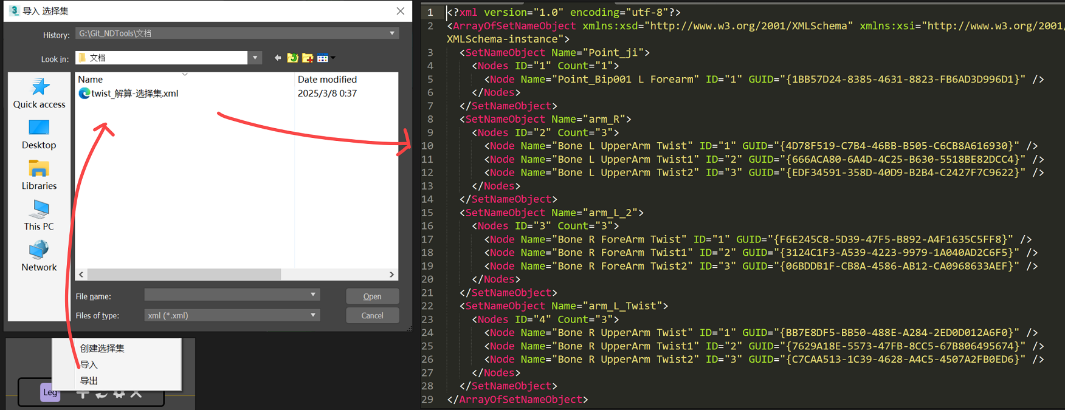This screenshot has width=1065, height=410.
Task: Open Libraries in places sidebar
Action: pos(40,175)
